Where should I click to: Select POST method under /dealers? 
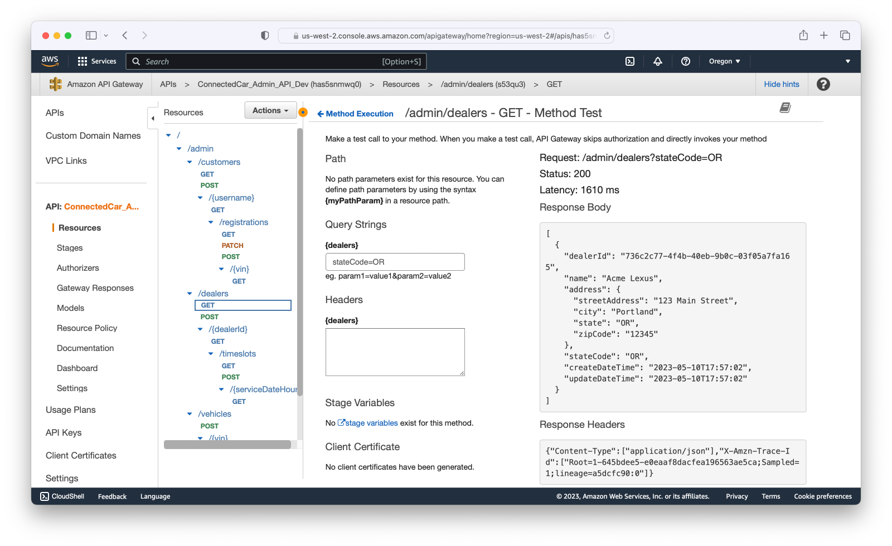210,317
